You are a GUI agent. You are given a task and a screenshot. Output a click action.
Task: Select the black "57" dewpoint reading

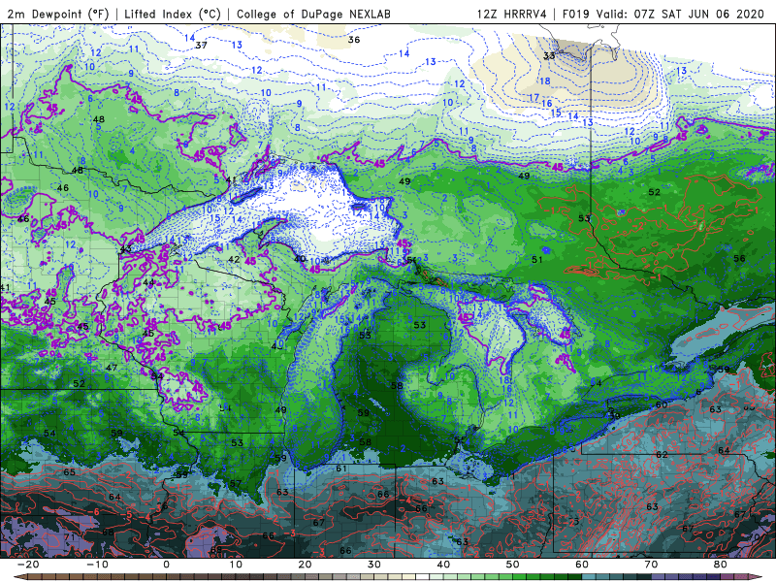(x=236, y=483)
